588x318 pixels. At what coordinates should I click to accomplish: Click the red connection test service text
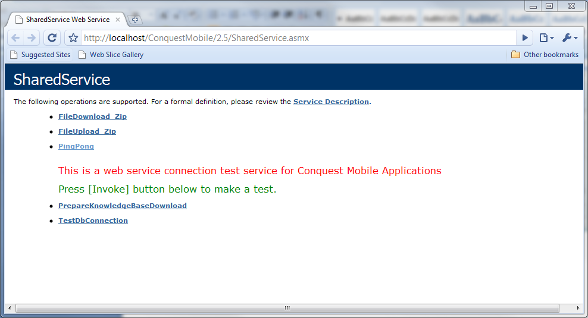pyautogui.click(x=250, y=171)
